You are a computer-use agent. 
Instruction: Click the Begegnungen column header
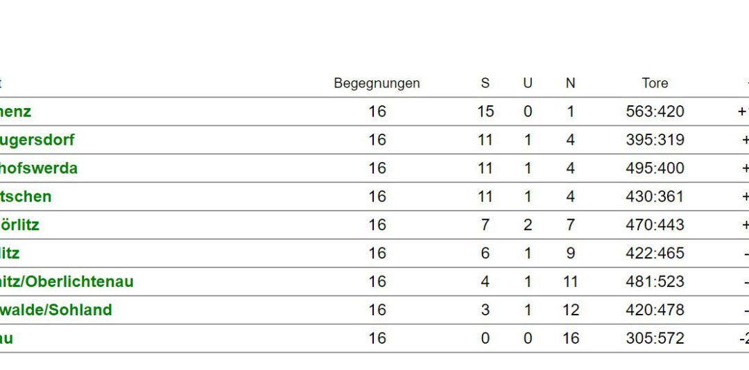377,83
